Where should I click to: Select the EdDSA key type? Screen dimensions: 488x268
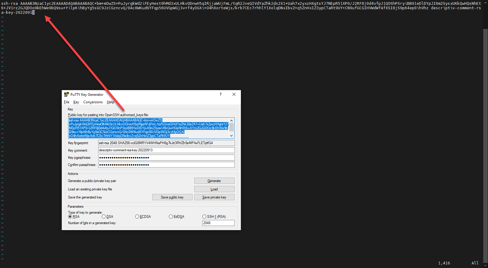coord(177,217)
